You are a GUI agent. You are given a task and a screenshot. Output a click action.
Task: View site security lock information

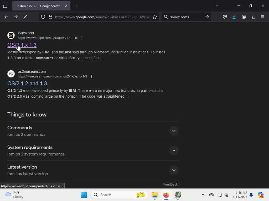tap(50, 17)
